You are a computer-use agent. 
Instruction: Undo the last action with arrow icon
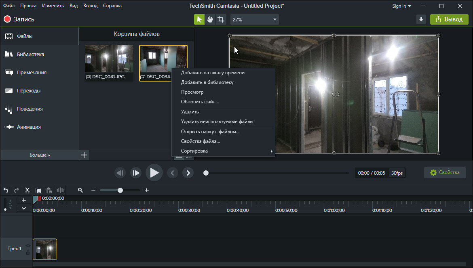pyautogui.click(x=6, y=190)
